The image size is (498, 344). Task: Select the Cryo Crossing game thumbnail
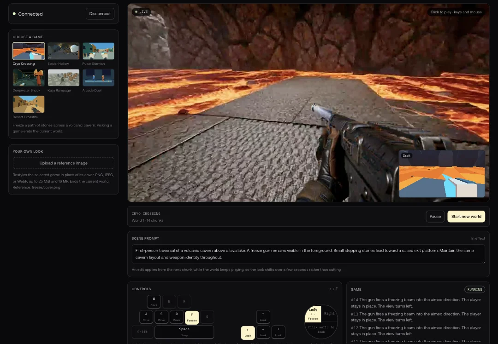(x=29, y=51)
